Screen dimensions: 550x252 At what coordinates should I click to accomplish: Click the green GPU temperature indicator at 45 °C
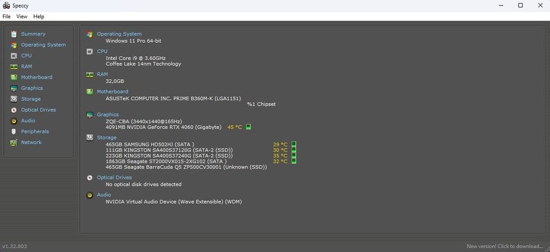click(249, 127)
